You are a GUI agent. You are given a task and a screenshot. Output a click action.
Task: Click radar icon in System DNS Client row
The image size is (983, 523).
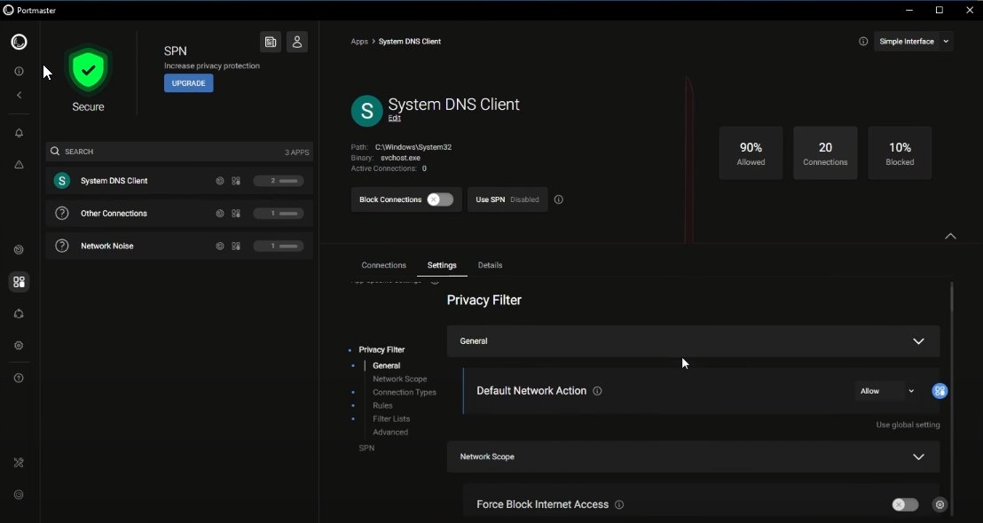pos(219,181)
